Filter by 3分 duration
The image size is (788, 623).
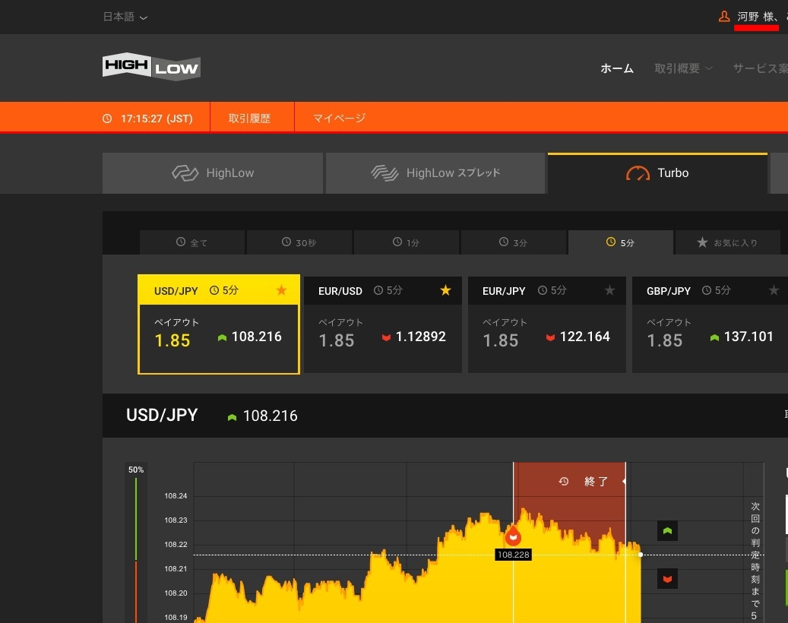click(x=513, y=242)
